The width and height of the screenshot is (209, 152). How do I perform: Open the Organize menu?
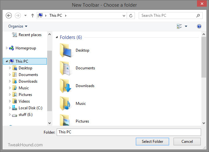(18, 26)
